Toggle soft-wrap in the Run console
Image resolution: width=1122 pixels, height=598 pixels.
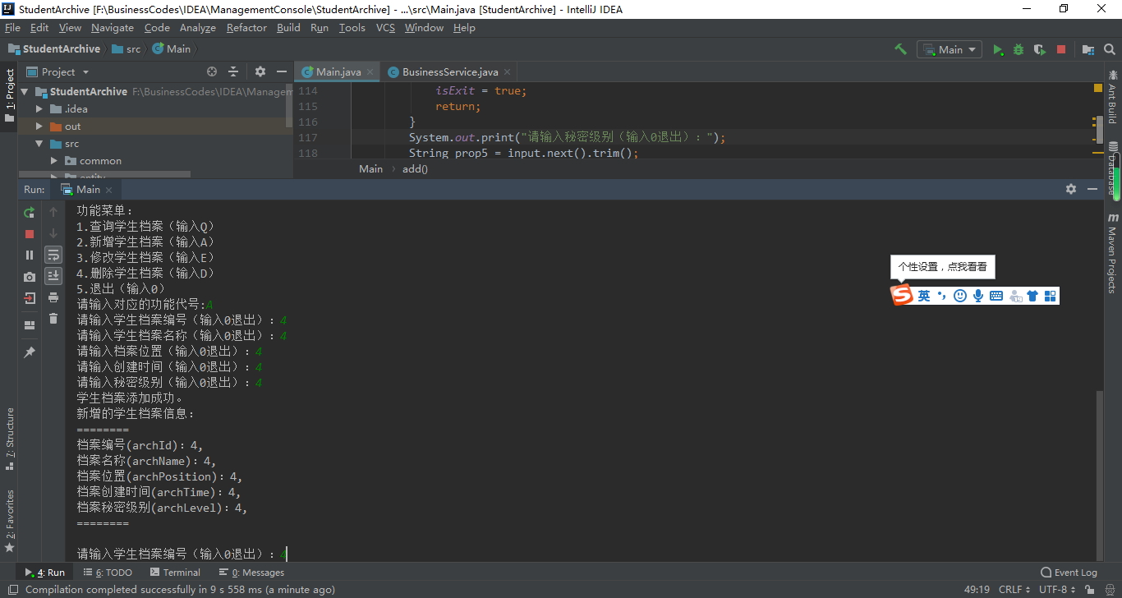pos(53,255)
